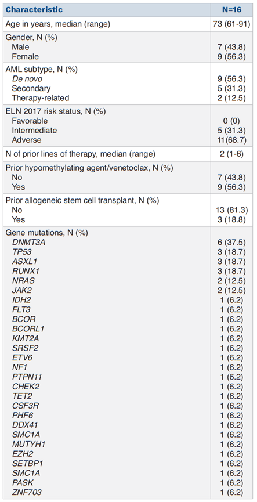The width and height of the screenshot is (257, 502).
Task: Select the Prior allogeneic stem cell transplant heading
Action: (x=82, y=201)
